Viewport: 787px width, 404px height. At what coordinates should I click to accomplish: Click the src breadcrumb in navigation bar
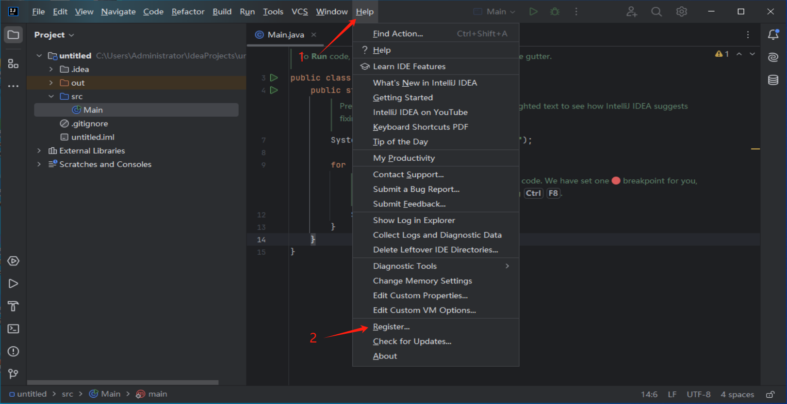point(67,394)
